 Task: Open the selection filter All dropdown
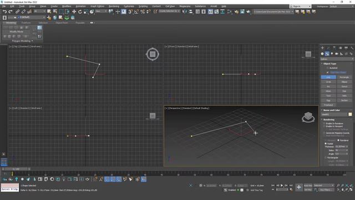point(39,11)
